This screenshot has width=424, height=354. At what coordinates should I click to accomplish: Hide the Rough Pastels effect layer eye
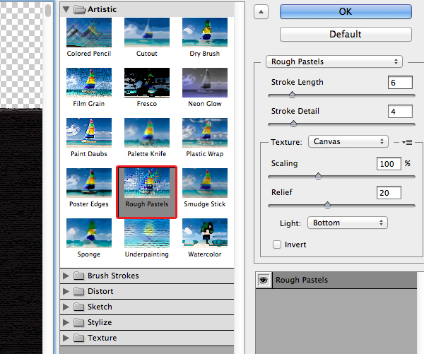point(263,280)
